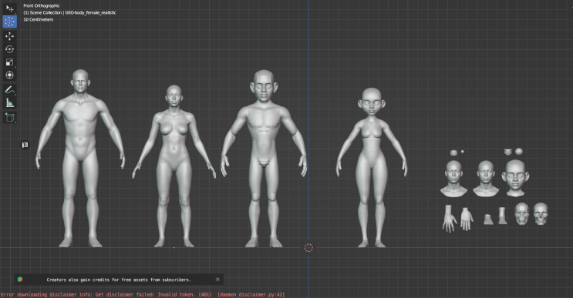
Task: Choose the Add Cube tool
Action: (9, 118)
